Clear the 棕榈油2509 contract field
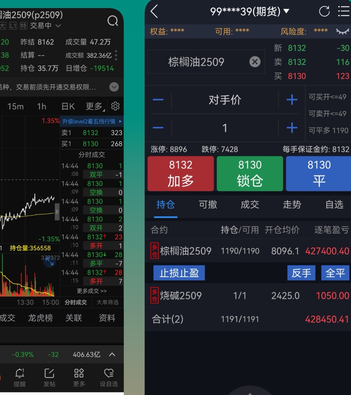This screenshot has width=351, height=395. coord(255,62)
